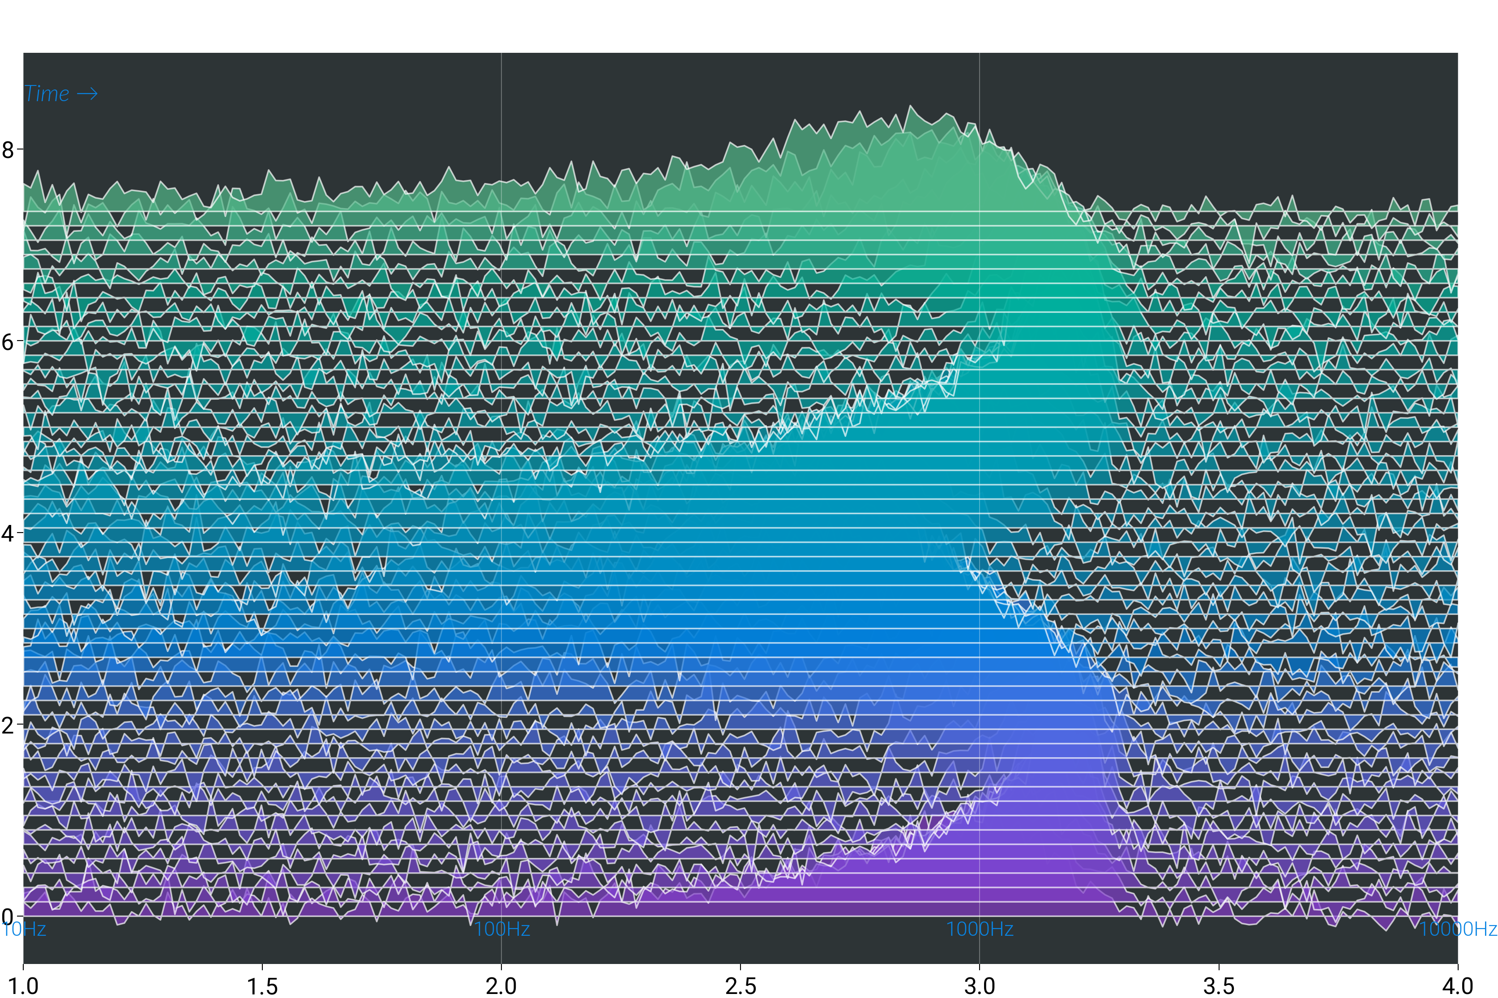Select y-axis tick label 8

(x=8, y=150)
